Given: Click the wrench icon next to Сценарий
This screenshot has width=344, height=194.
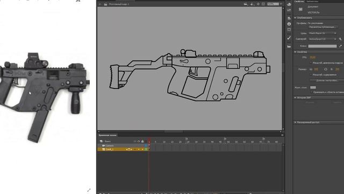Looking at the screenshot, I should click(340, 39).
